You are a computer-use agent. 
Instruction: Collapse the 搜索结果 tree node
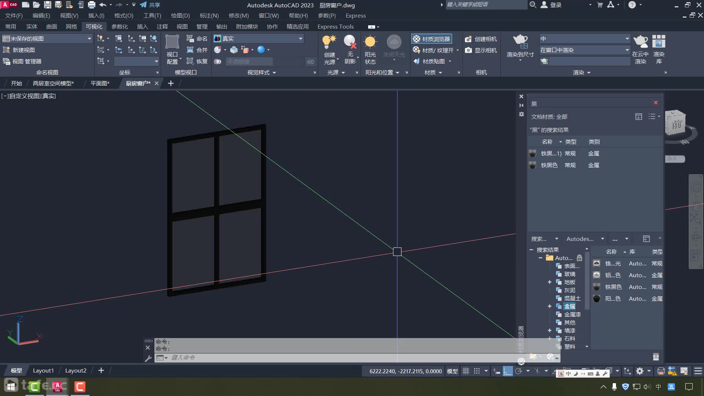[531, 250]
